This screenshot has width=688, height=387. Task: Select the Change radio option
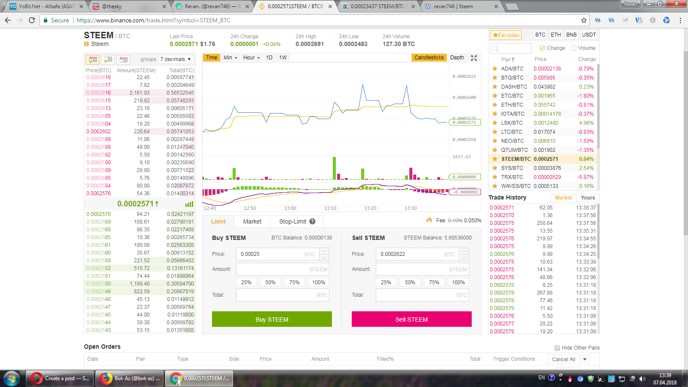tap(542, 48)
